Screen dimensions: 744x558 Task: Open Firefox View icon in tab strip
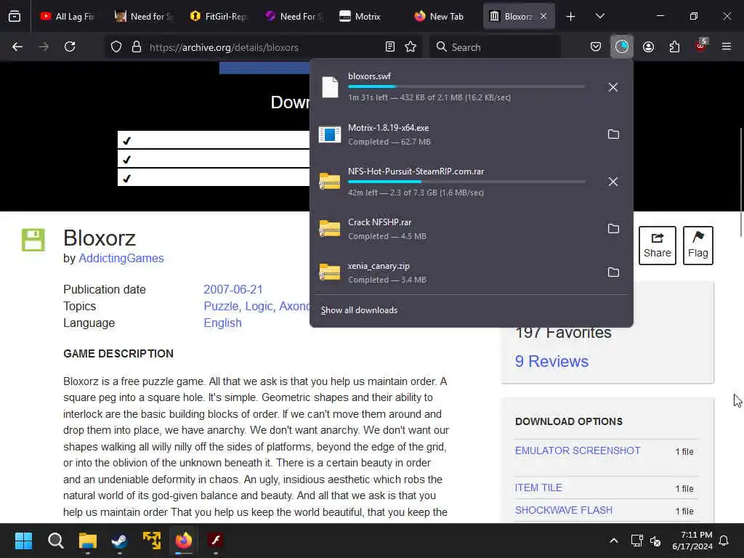tap(15, 17)
